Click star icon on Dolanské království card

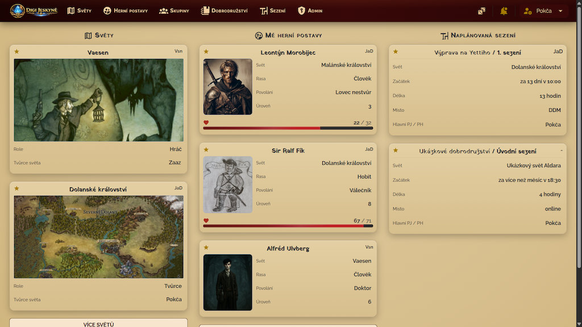pos(16,188)
